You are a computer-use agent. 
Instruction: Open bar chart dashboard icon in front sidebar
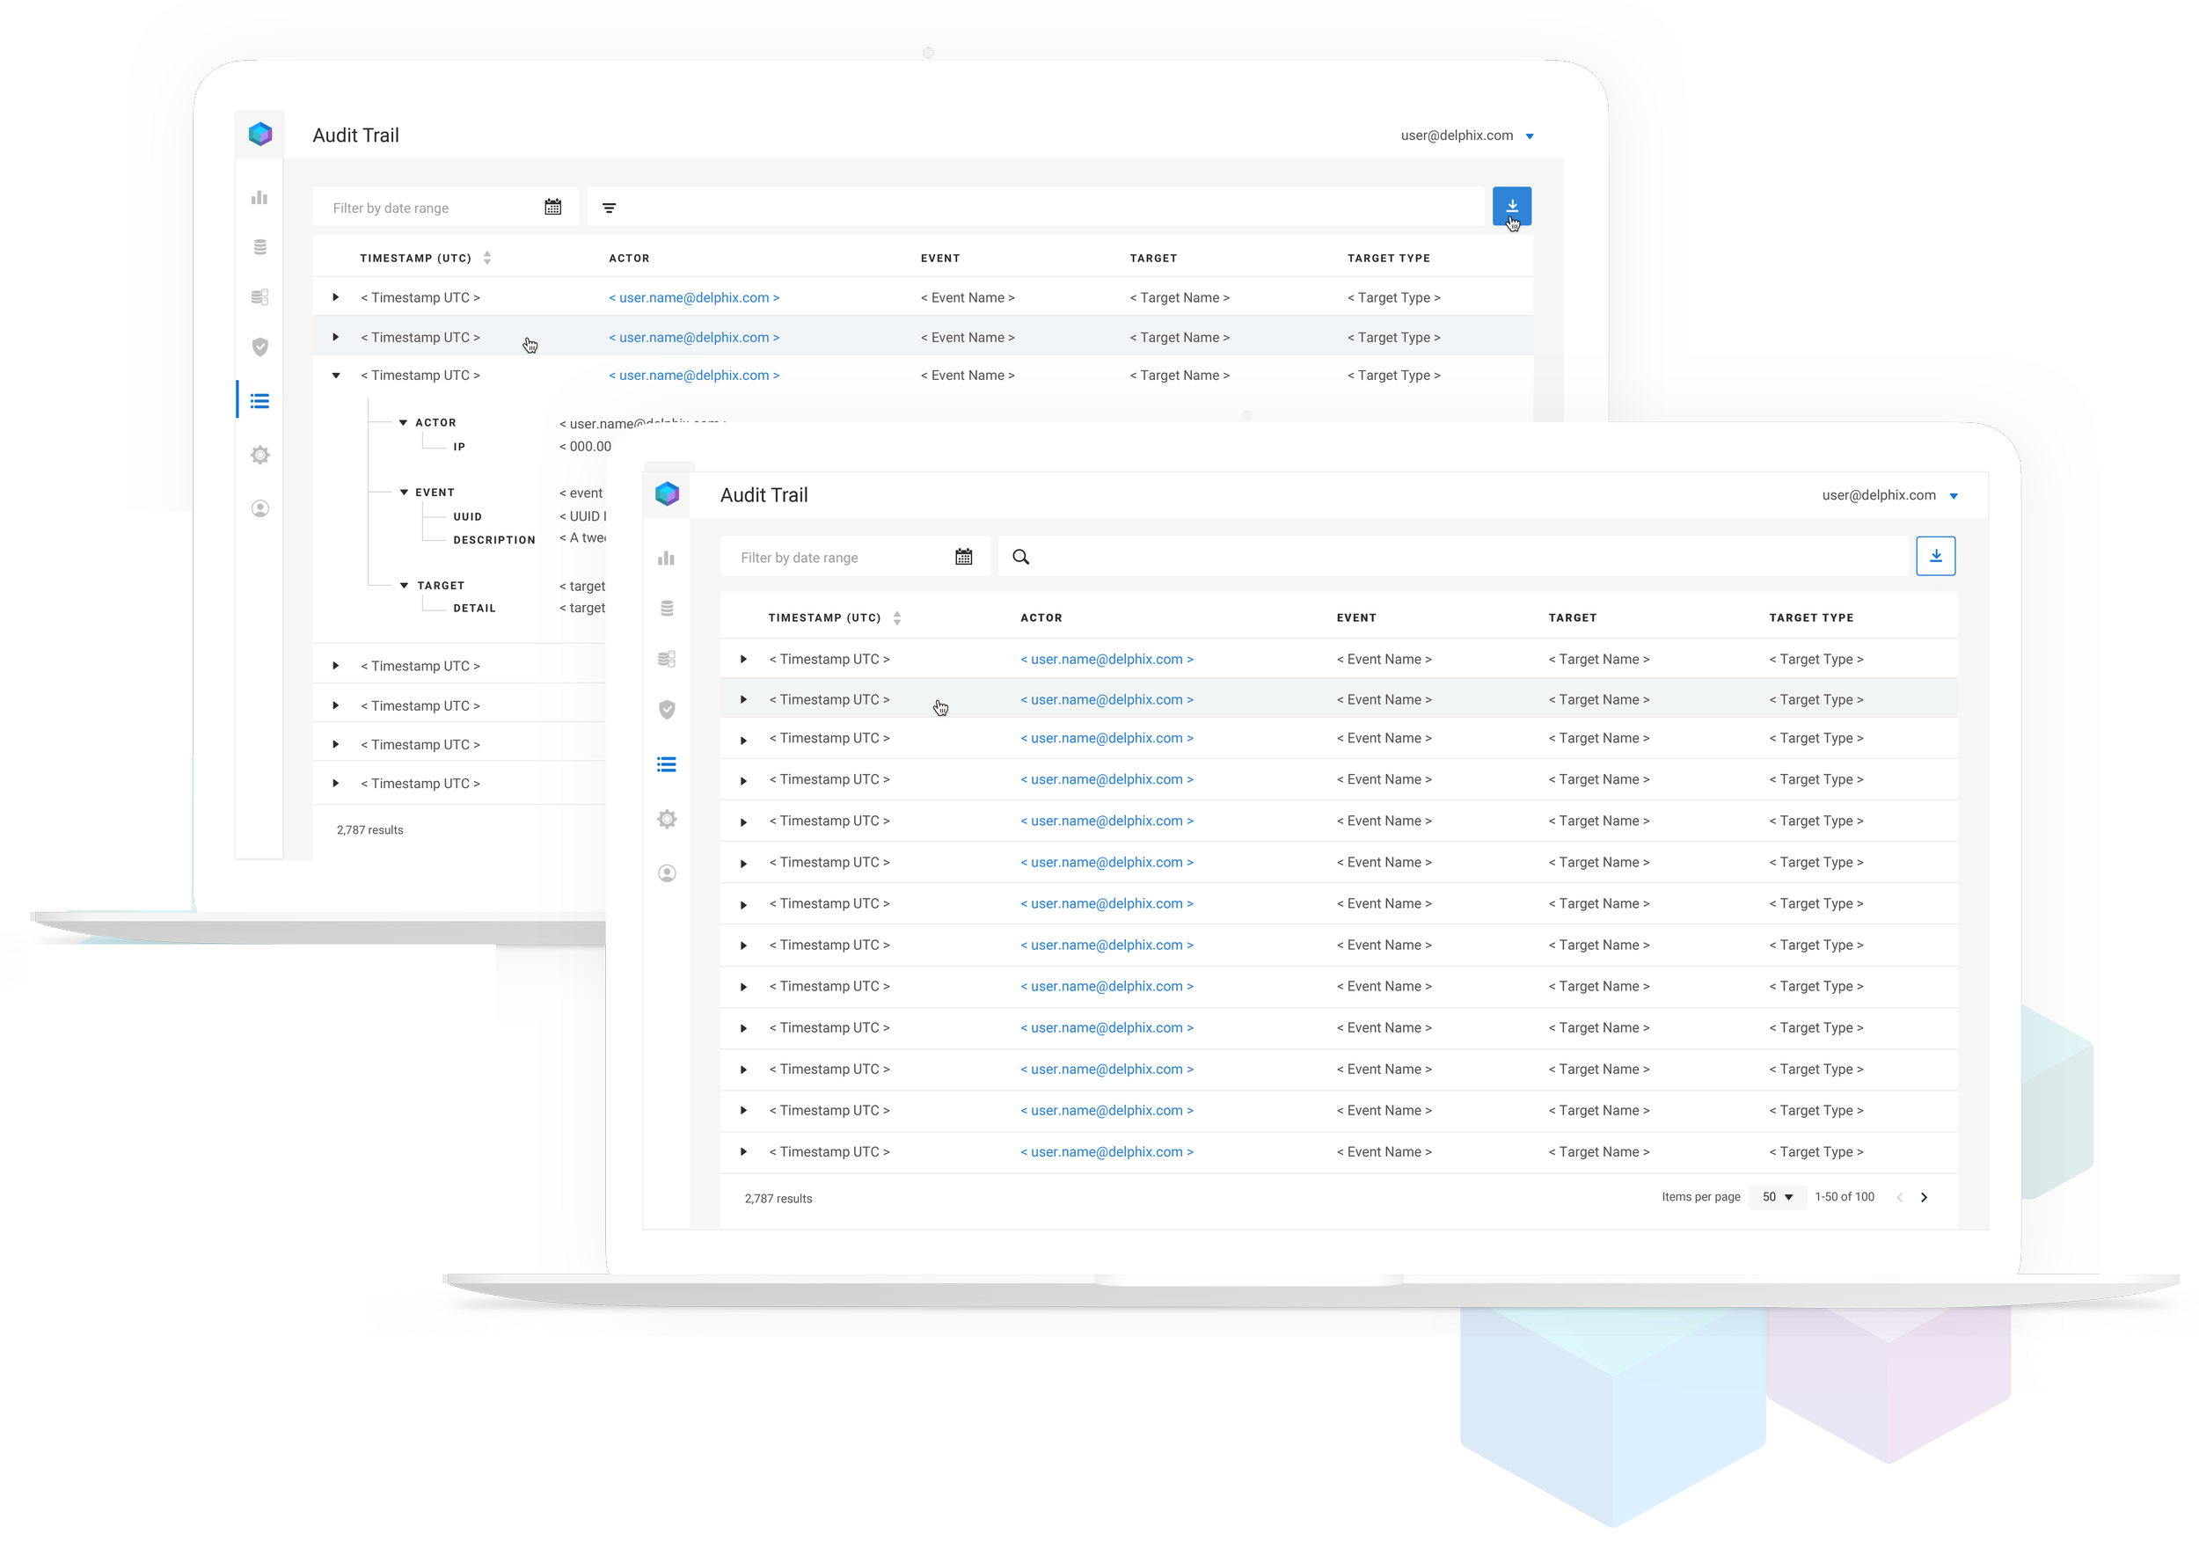click(667, 559)
